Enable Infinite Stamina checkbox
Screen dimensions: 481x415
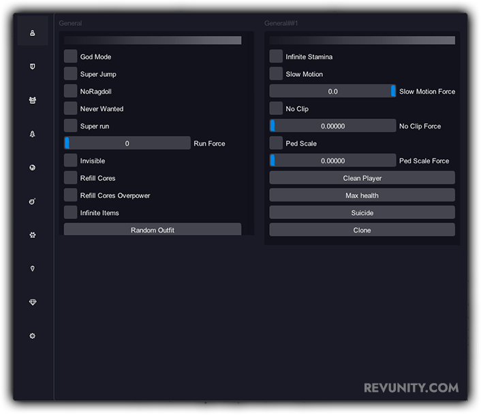[x=276, y=56]
